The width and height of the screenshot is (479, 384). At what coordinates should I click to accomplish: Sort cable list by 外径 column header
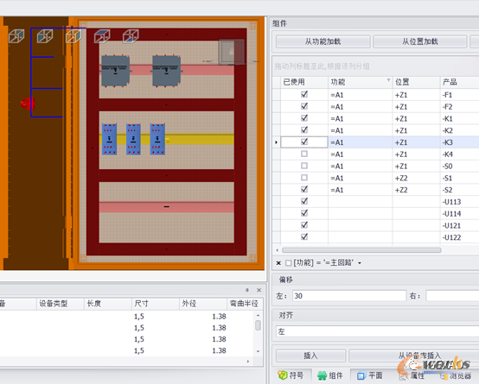(x=203, y=304)
